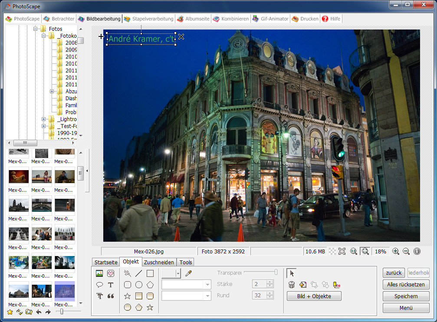Expand the Abzu folder node
This screenshot has height=322, width=437.
coord(52,91)
